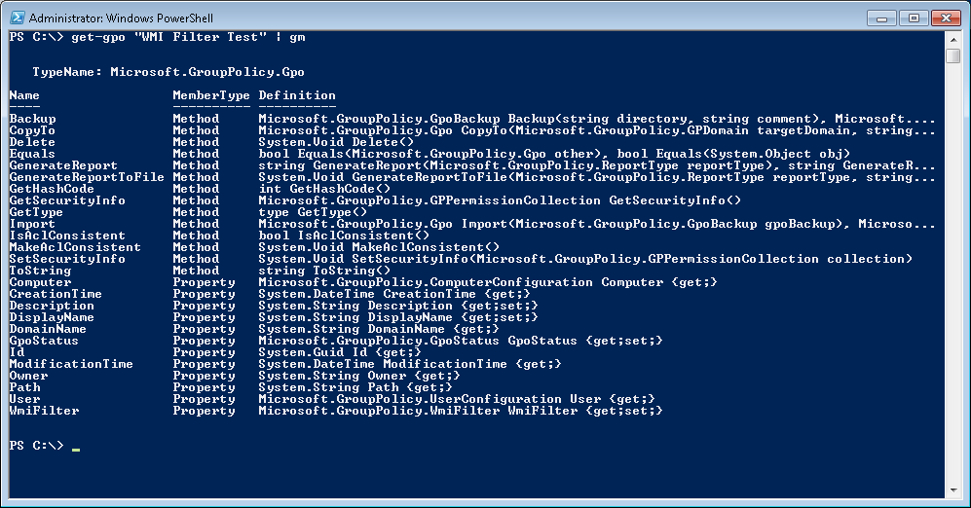Click the PowerShell icon in the title bar
The height and width of the screenshot is (508, 971).
pos(16,17)
